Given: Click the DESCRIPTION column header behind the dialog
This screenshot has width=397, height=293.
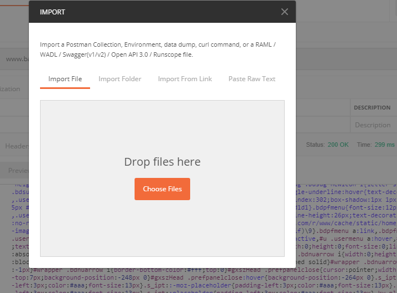Looking at the screenshot, I should [x=372, y=108].
